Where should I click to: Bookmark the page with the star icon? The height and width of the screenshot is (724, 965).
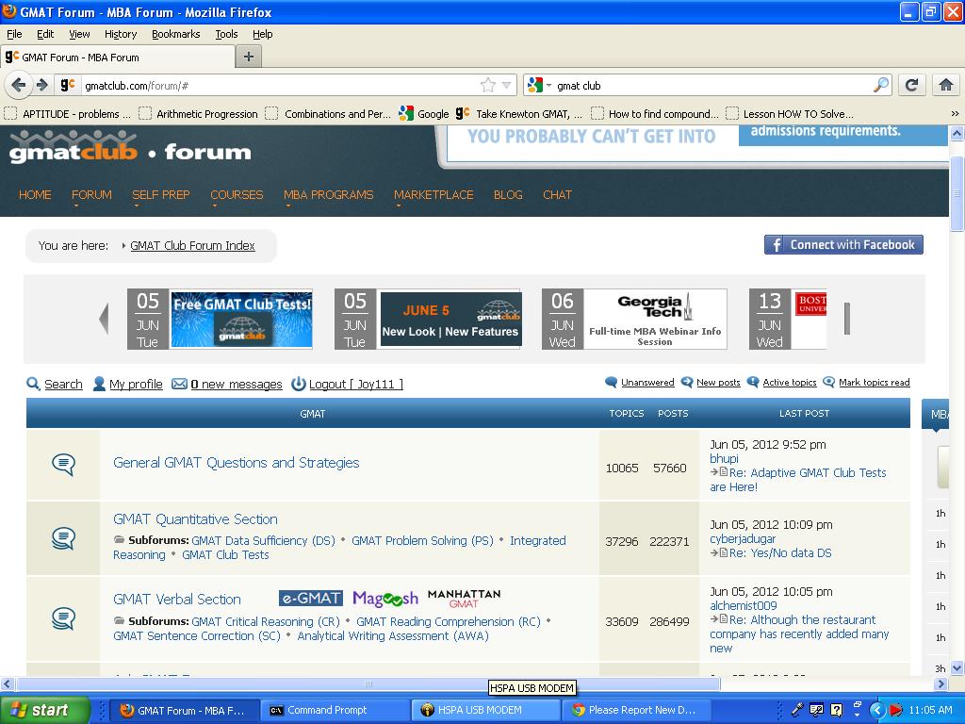tap(488, 85)
